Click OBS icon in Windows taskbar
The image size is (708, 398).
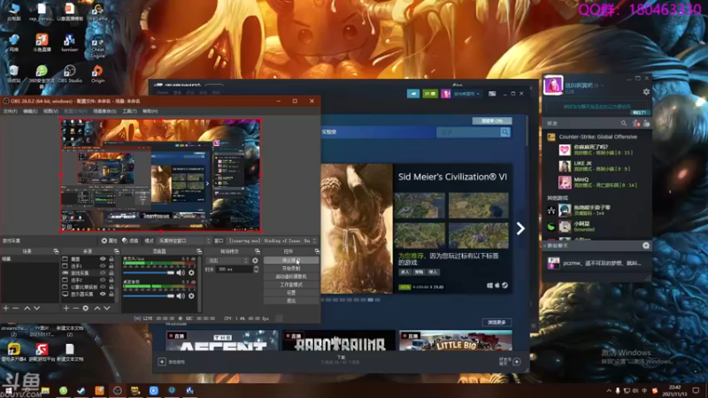click(x=118, y=391)
